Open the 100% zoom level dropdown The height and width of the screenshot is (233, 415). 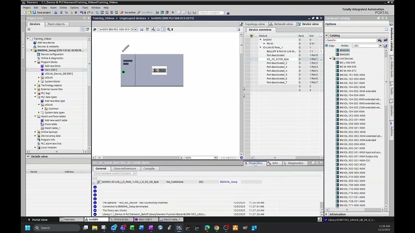click(216, 158)
